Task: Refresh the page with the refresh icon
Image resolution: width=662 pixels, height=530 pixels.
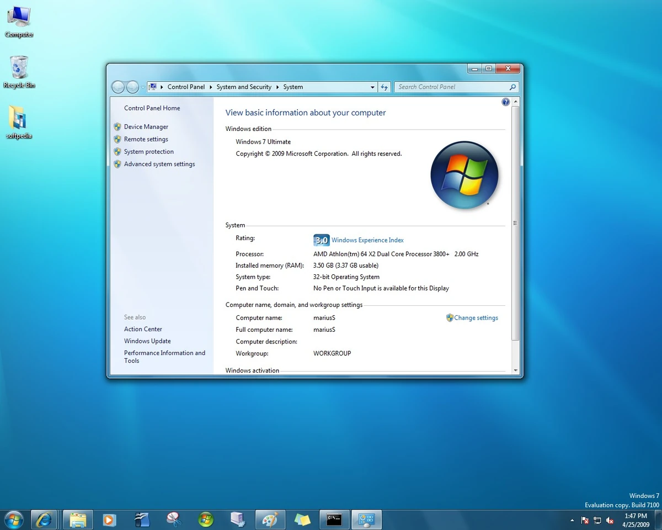Action: click(384, 87)
